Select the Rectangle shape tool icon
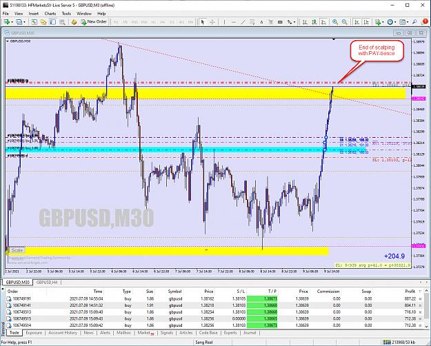Image resolution: width=431 pixels, height=346 pixels. (x=280, y=22)
